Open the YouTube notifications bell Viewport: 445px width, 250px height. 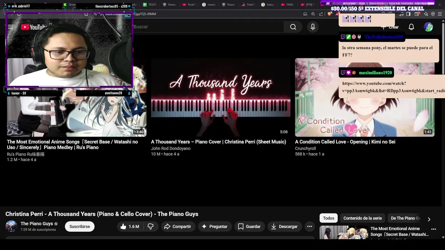[411, 27]
